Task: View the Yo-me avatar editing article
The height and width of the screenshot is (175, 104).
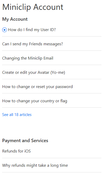Action: point(34,72)
